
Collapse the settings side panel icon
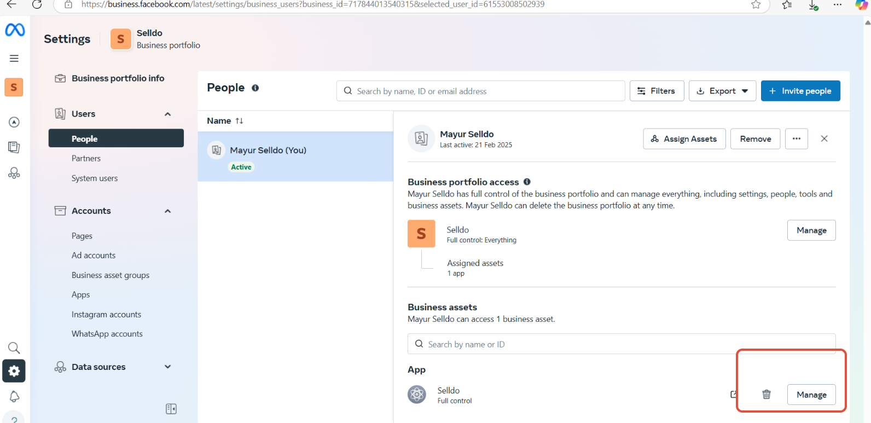(x=171, y=409)
